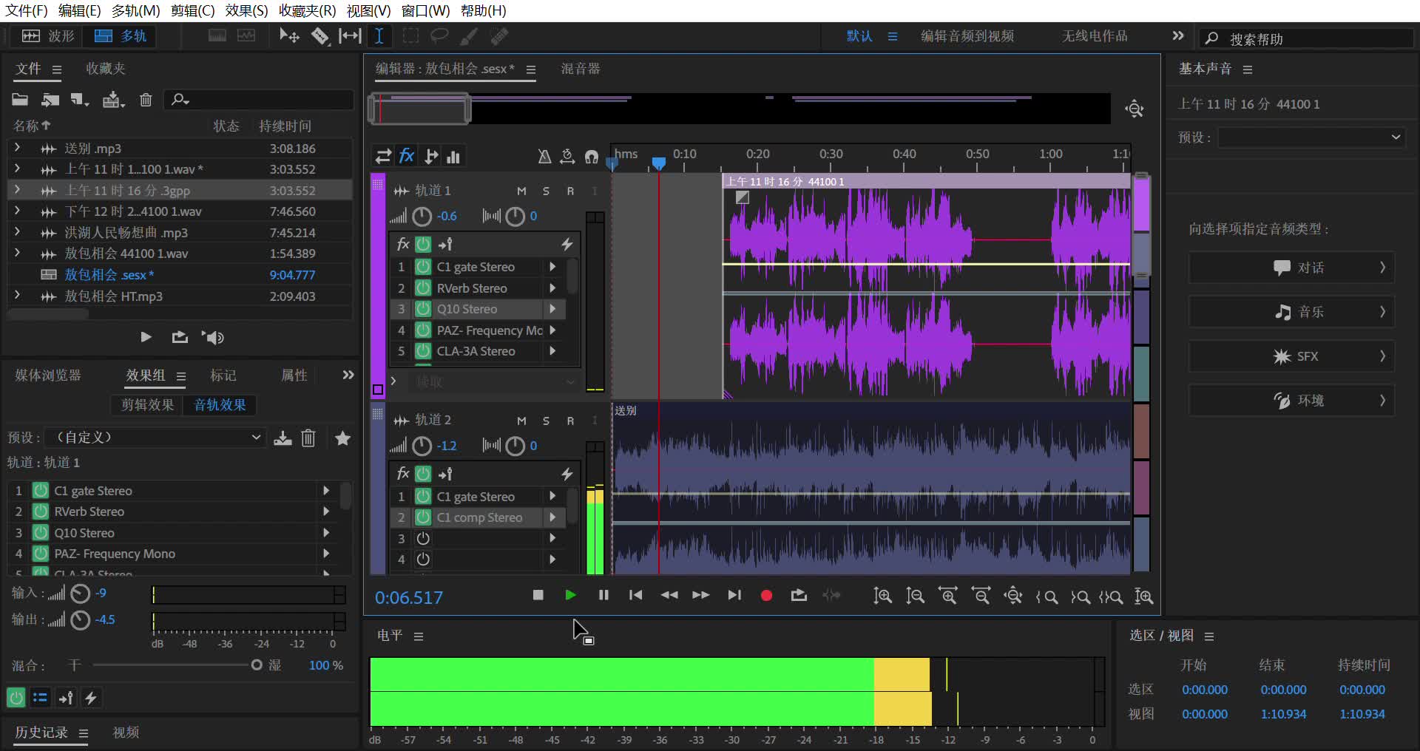Click the zoom navigator icon
The image size is (1420, 751).
[1135, 109]
